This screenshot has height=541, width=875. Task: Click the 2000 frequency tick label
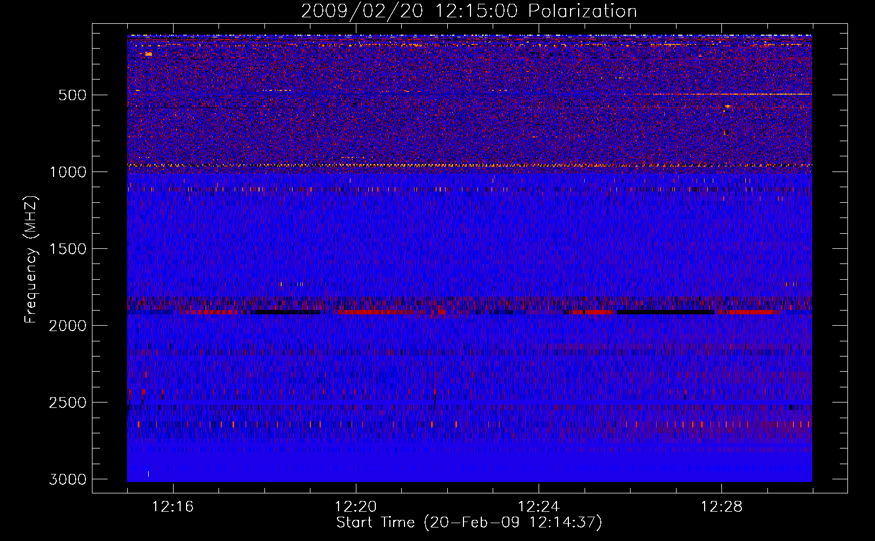[x=68, y=326]
